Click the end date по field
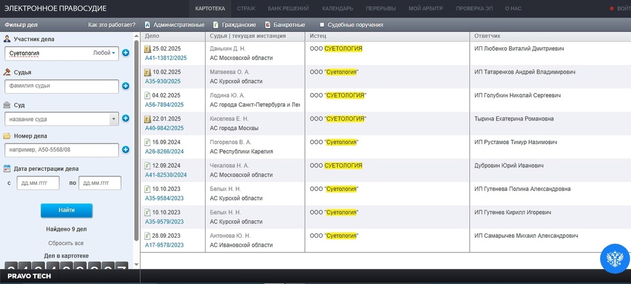Image resolution: width=631 pixels, height=284 pixels. (100, 183)
